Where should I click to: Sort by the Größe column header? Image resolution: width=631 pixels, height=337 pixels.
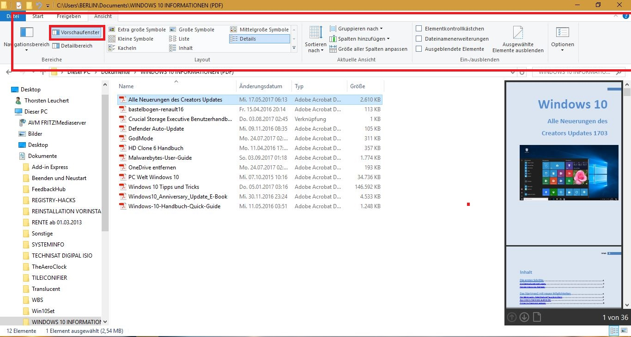click(x=365, y=86)
